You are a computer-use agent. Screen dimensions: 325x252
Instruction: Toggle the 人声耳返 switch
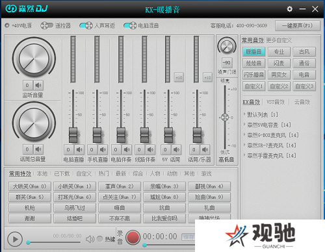coord(86,25)
